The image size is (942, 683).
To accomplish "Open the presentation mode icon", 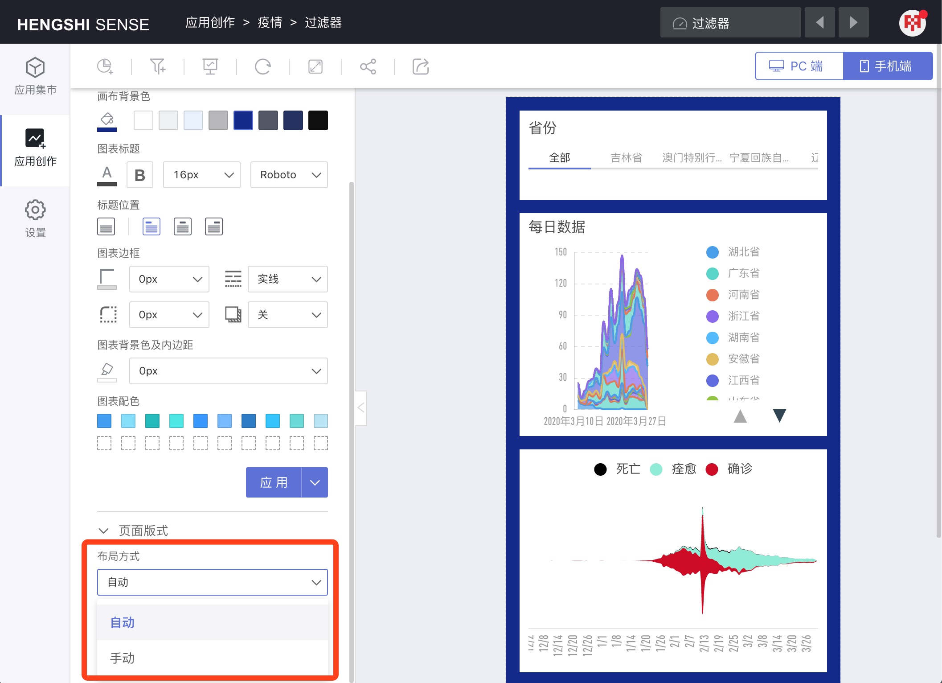I will (210, 67).
